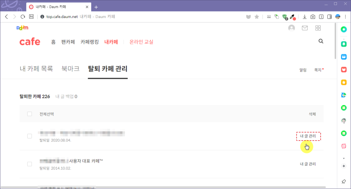Screen dimensions: 351x189
Task: Click 내 글 관리 for 사용자 대표 카페 row
Action: pyautogui.click(x=308, y=164)
